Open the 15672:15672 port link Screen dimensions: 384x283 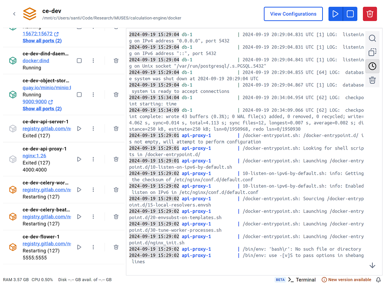click(x=40, y=34)
